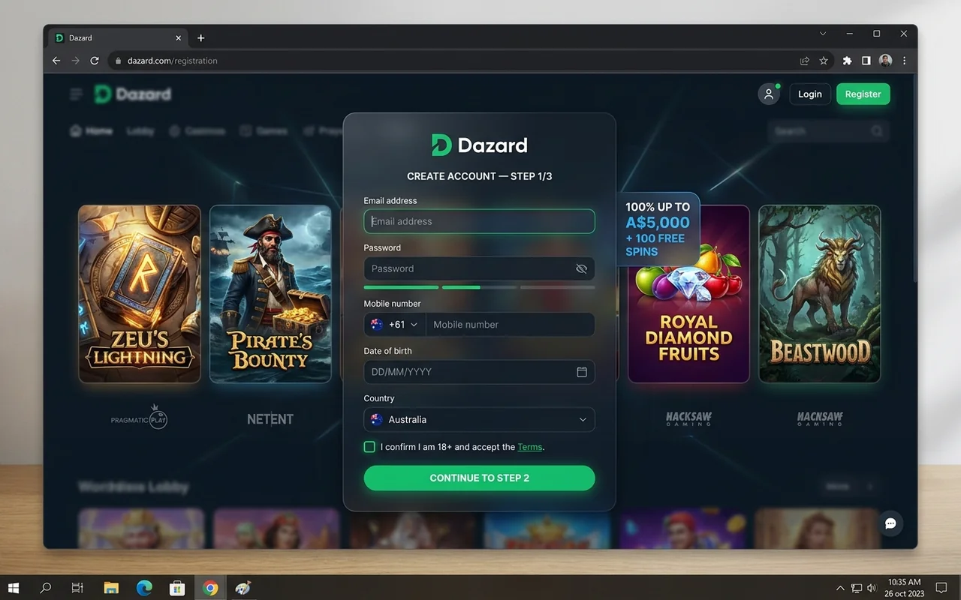
Task: Bookmark this page with the star icon
Action: point(824,61)
